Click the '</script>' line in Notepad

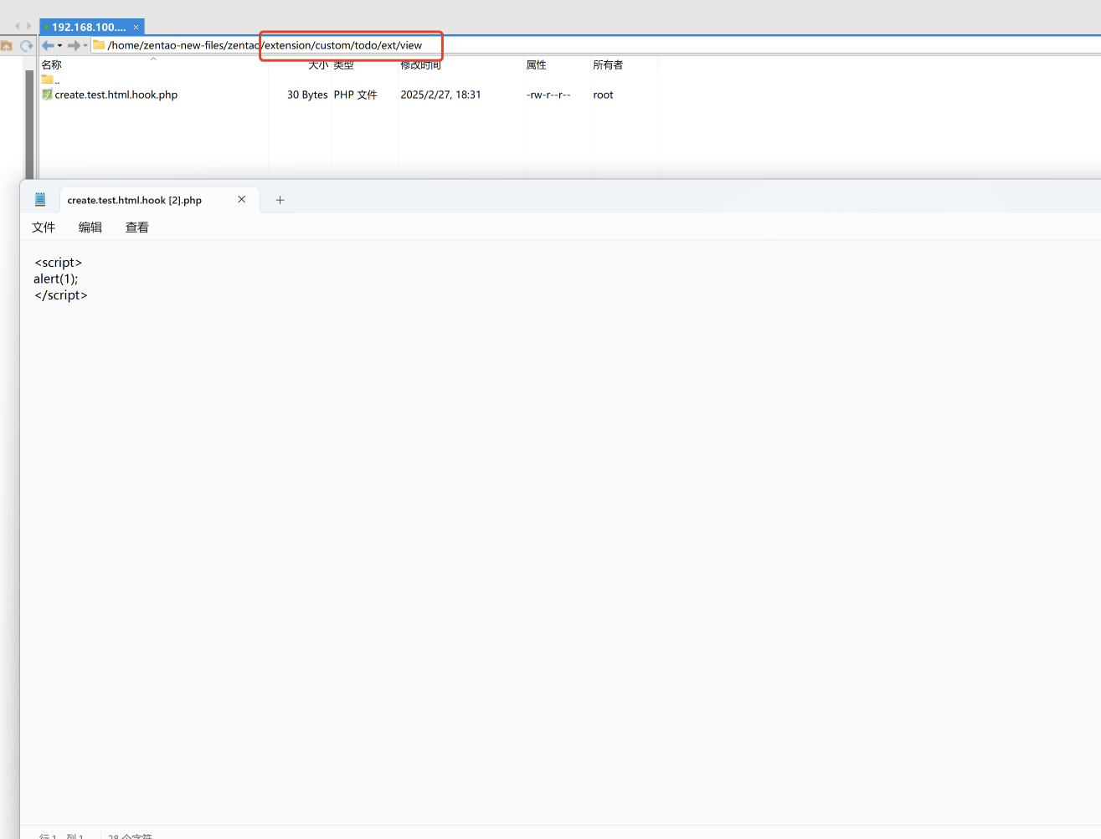click(x=60, y=295)
